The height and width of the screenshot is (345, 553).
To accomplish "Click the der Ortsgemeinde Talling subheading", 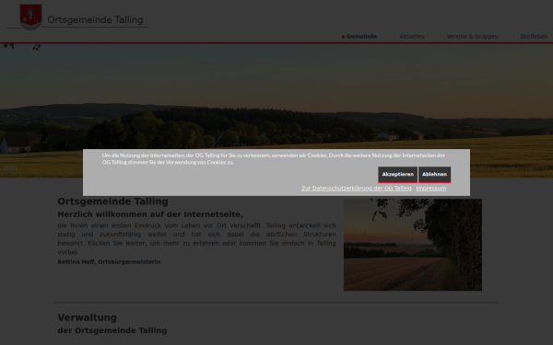I will (x=112, y=330).
